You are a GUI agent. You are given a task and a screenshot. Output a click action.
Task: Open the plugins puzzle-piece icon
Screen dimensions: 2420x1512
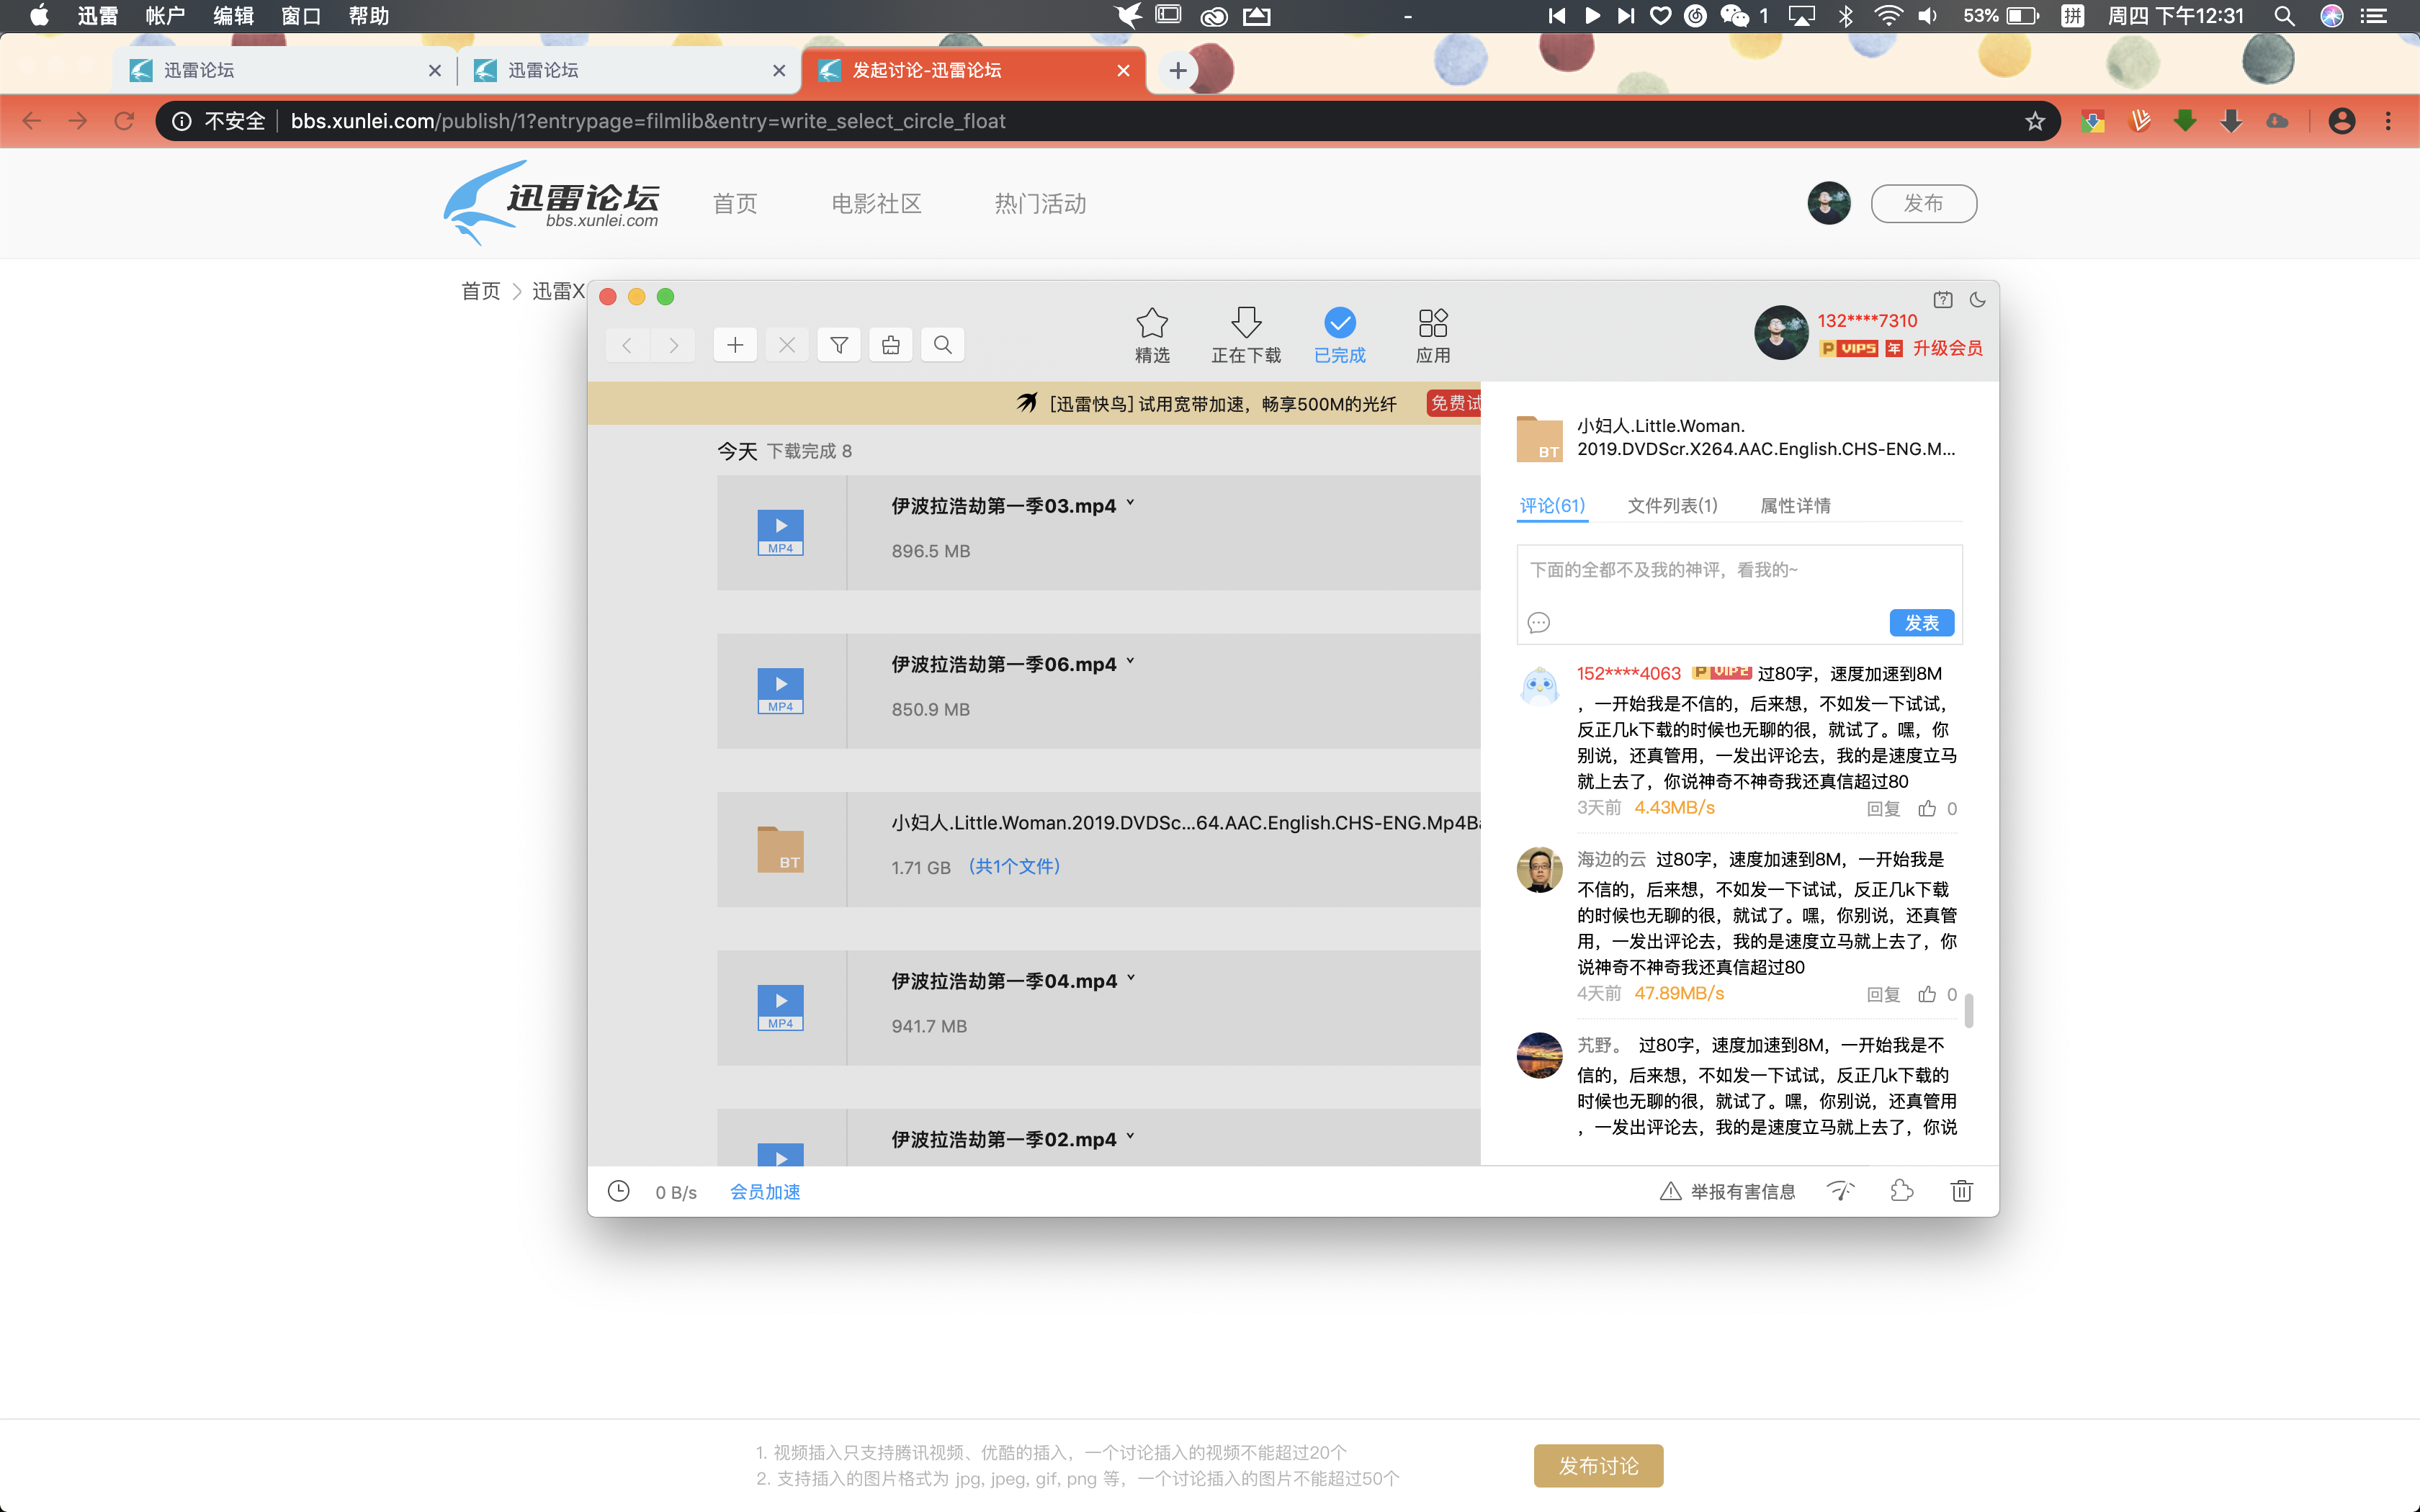1901,1191
